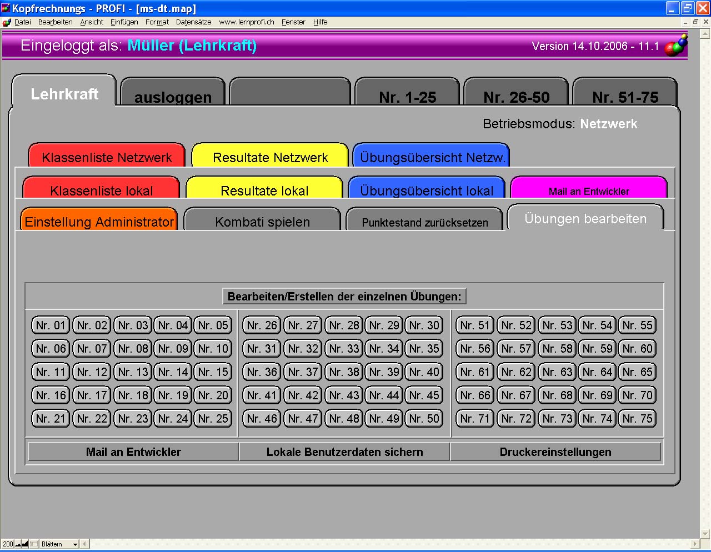The height and width of the screenshot is (552, 711).
Task: Click the magenta Mail an Entwickler tab
Action: point(589,187)
